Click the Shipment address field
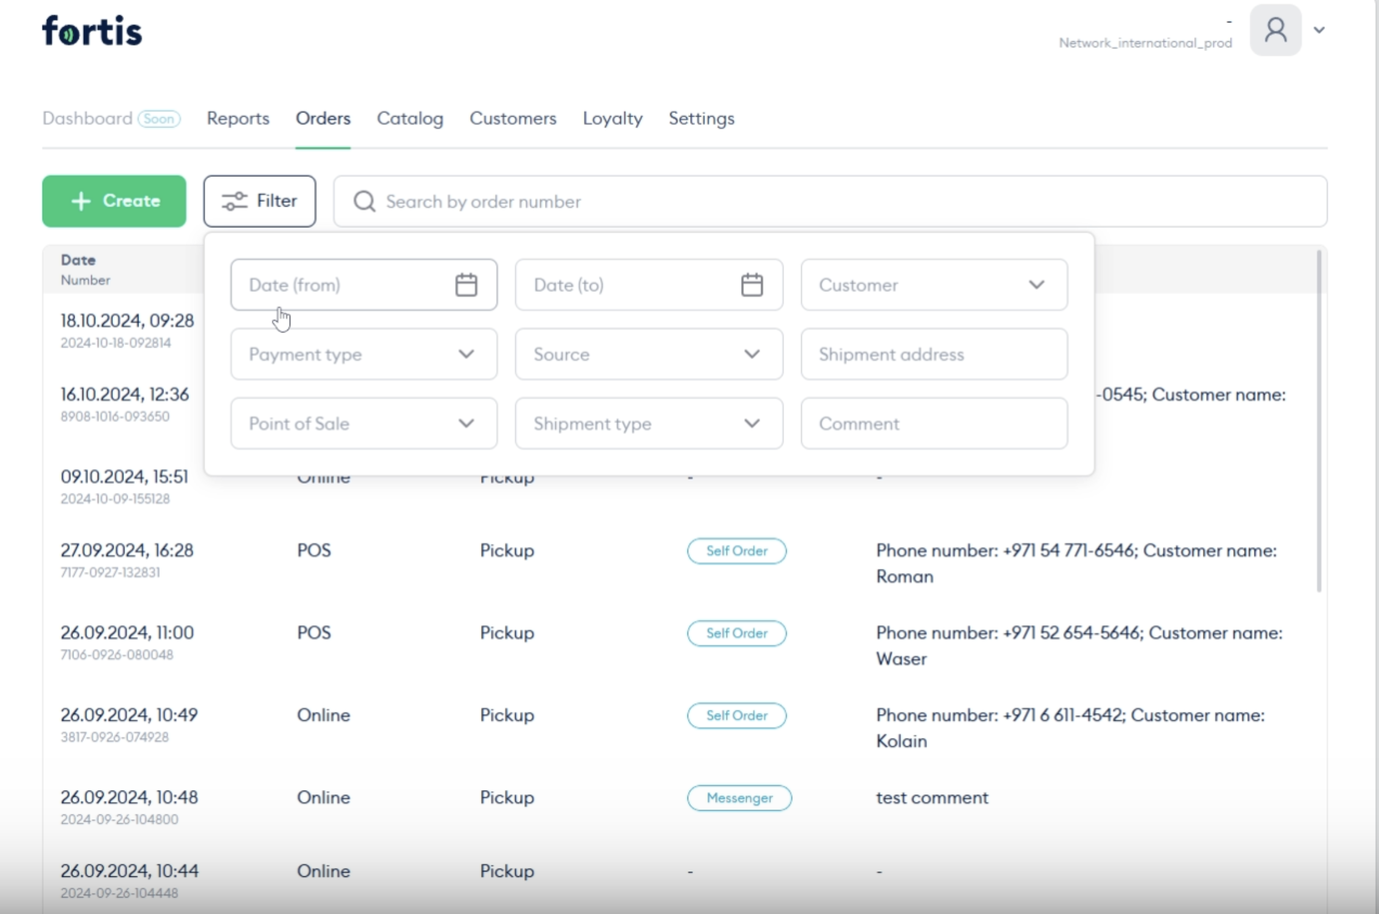This screenshot has width=1379, height=914. (934, 354)
